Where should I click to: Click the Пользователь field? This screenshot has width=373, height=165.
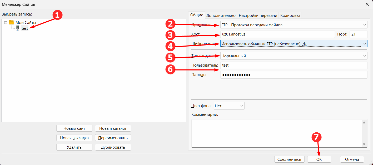tap(294, 65)
